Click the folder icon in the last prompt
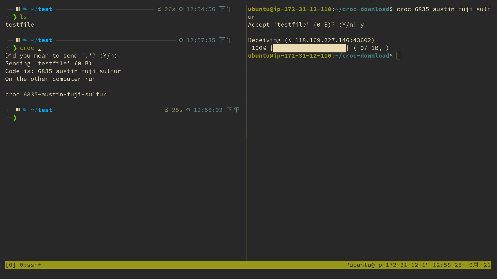Viewport: 497px width, 279px height. [25, 110]
